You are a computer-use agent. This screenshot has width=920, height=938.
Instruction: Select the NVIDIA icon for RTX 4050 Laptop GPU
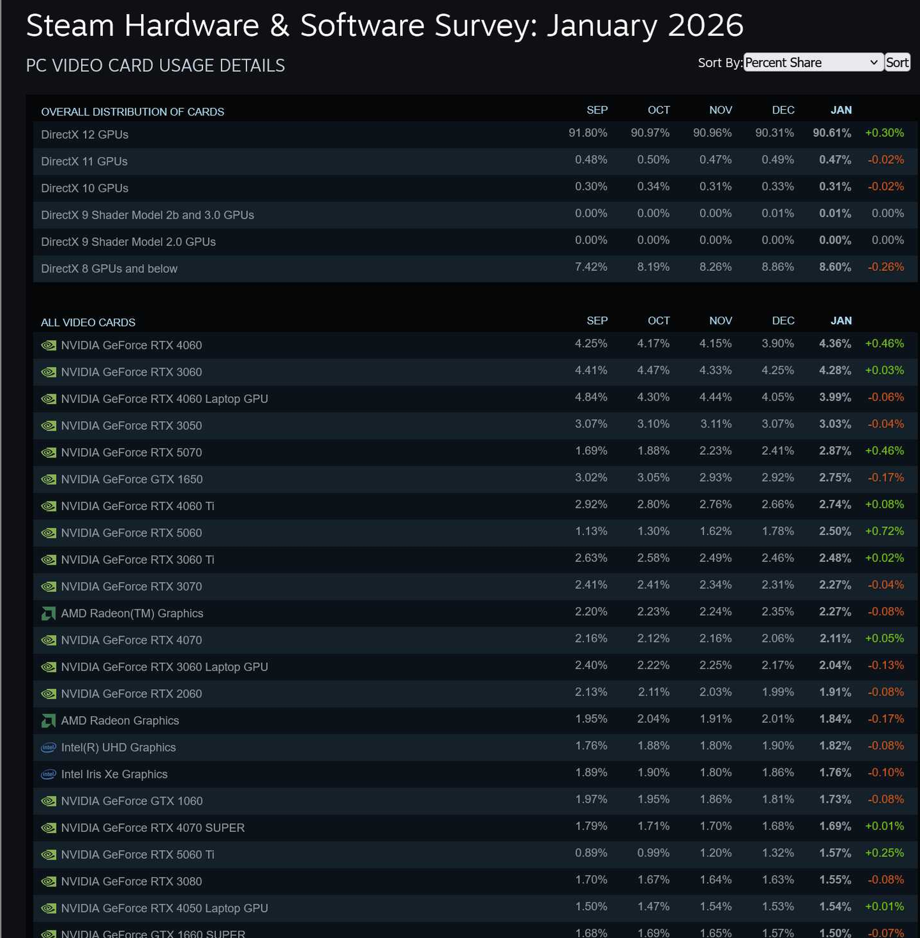click(49, 908)
